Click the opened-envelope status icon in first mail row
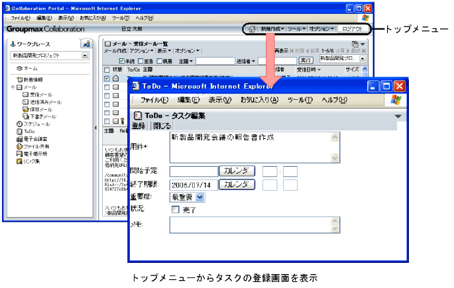 click(115, 78)
